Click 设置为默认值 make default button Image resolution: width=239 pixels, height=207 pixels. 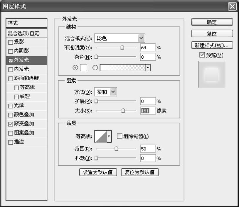click(98, 172)
